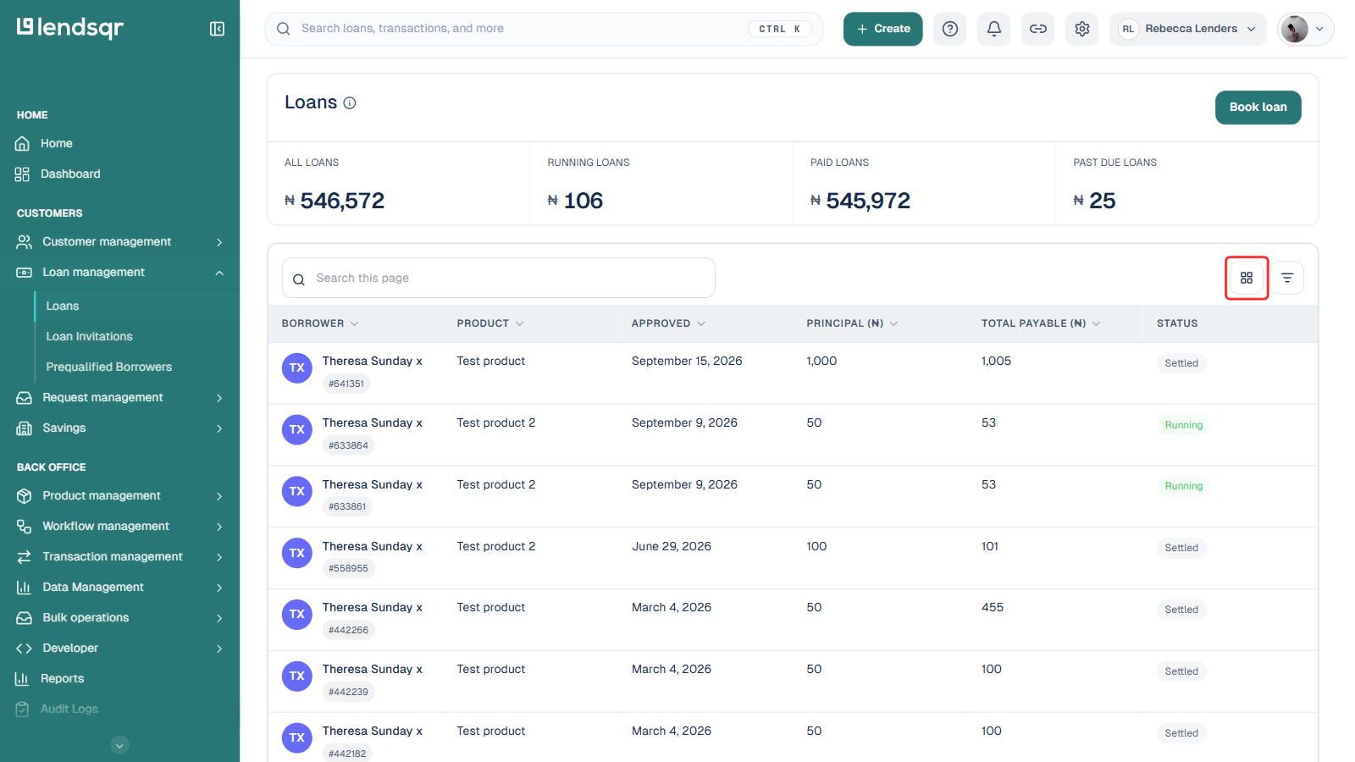Open Rebecca Lenders organization dropdown
The width and height of the screenshot is (1355, 762).
[x=1188, y=29]
